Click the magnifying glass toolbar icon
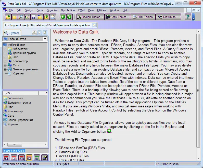This screenshot has width=203, height=168. 21,17
